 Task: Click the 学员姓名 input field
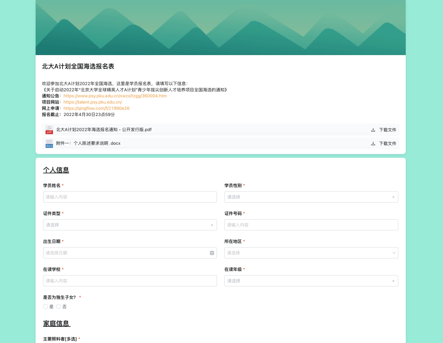[130, 197]
